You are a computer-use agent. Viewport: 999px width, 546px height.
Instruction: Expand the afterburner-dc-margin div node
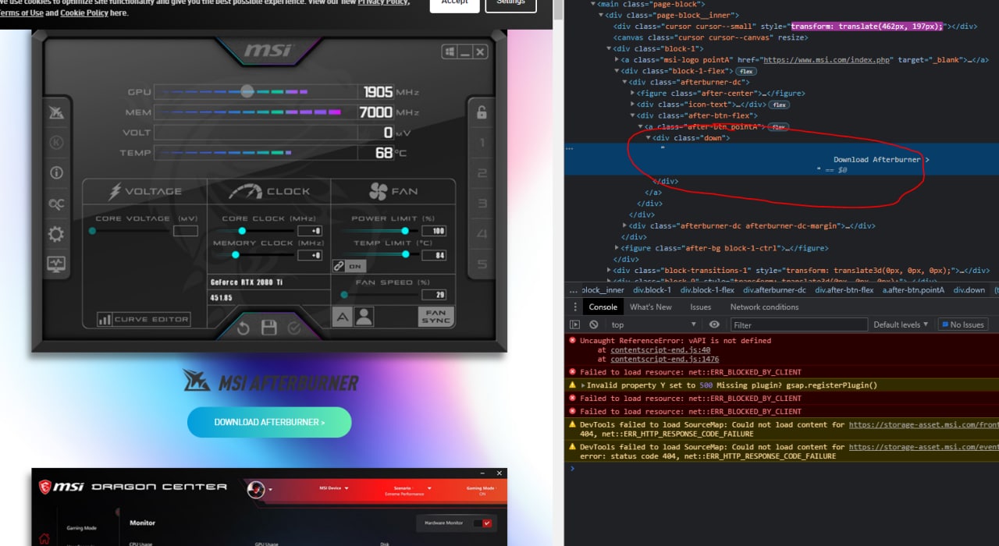[625, 225]
